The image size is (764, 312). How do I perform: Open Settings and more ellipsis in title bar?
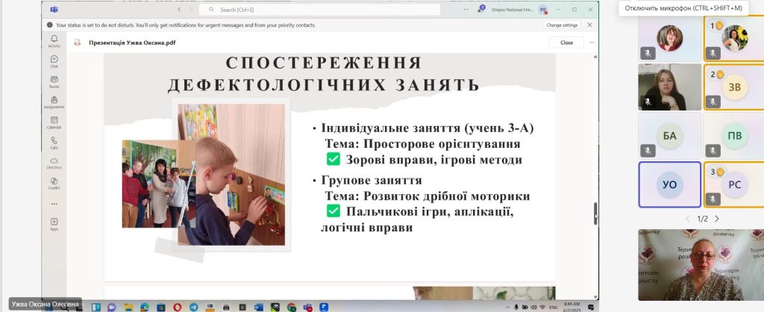pos(466,9)
